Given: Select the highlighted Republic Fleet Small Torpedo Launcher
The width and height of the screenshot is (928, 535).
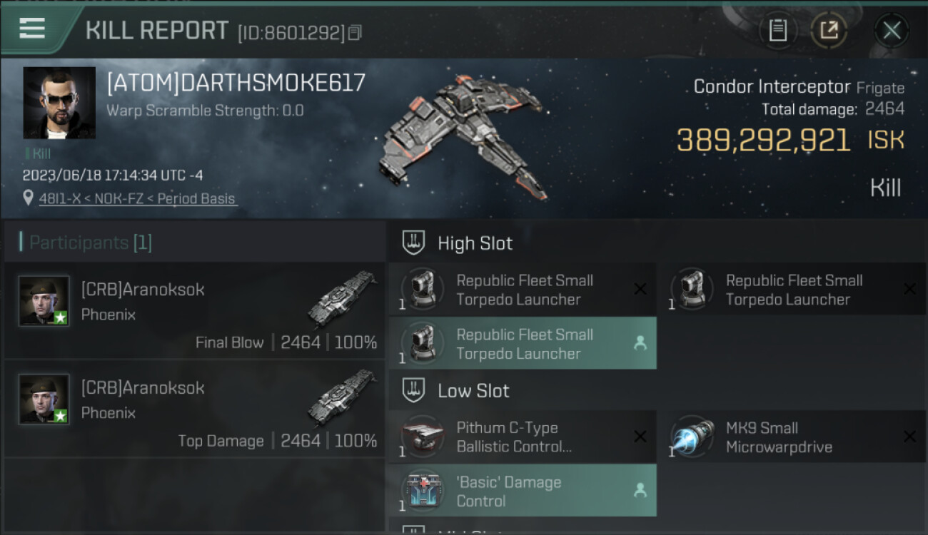Looking at the screenshot, I should pyautogui.click(x=523, y=343).
